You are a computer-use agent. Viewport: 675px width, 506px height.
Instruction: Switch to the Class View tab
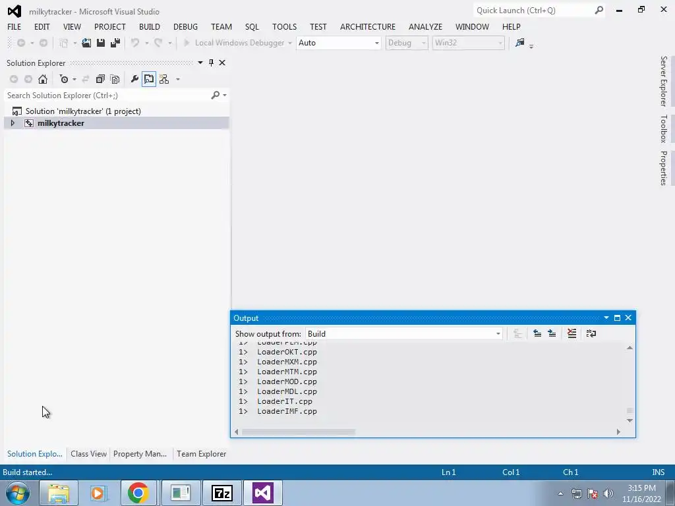pyautogui.click(x=89, y=453)
